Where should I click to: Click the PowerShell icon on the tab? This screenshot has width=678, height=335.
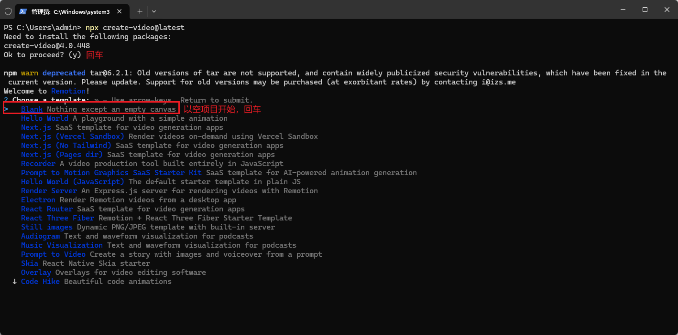(x=23, y=11)
